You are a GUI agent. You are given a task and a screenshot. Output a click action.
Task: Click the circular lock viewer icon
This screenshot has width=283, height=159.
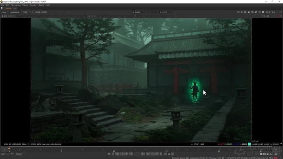coord(259,12)
